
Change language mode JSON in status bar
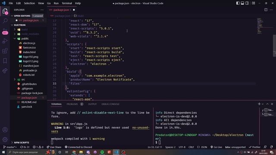[202, 147]
